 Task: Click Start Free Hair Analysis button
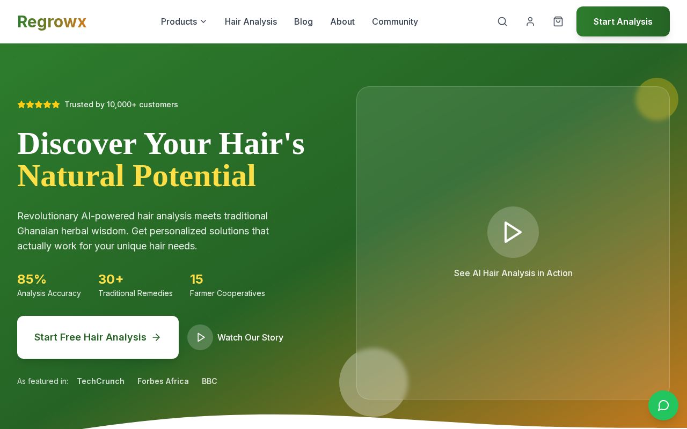click(98, 337)
